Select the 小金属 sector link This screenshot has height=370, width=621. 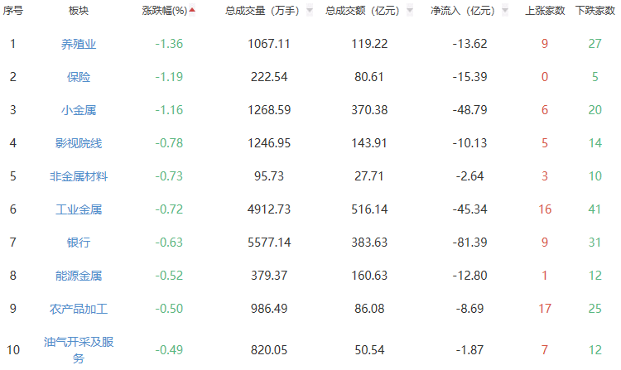[79, 110]
